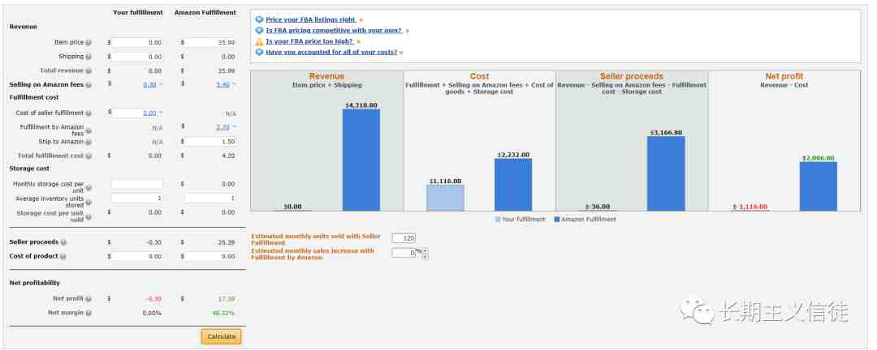Open the Total fulfillment cost help icon
877x350 pixels.
(89, 156)
